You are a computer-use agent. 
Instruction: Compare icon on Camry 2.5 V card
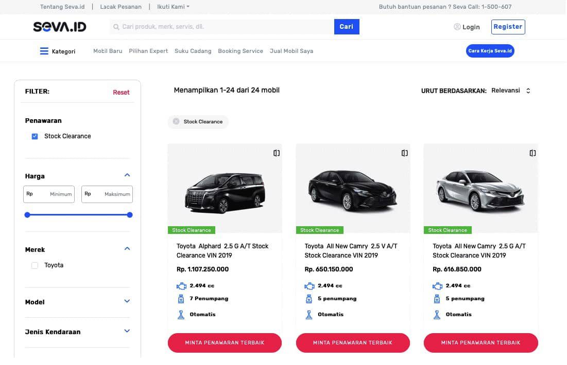405,153
